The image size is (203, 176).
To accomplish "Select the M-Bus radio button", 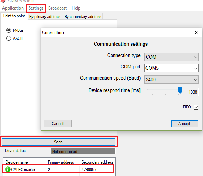I will tap(9, 30).
